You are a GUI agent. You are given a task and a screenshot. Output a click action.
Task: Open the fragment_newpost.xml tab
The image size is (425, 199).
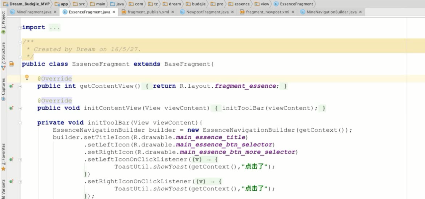268,12
